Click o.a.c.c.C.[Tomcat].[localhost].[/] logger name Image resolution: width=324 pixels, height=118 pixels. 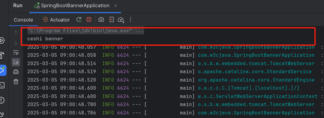249,88
